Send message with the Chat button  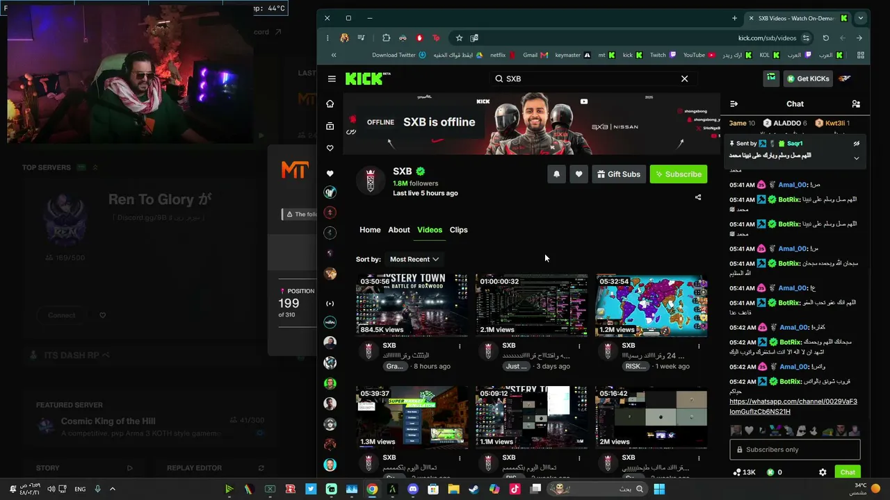tap(848, 472)
